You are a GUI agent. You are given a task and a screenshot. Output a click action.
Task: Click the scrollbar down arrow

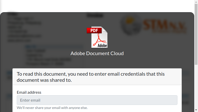[x=196, y=110]
